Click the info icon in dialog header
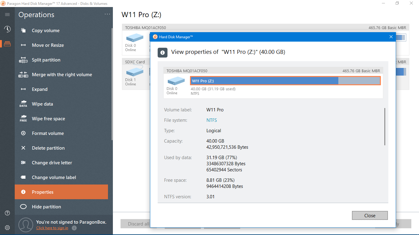419x235 pixels. pos(163,52)
